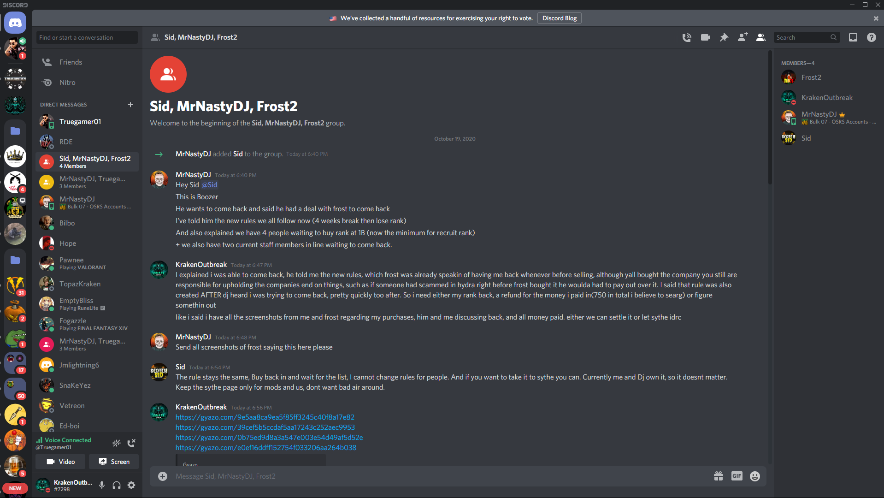The width and height of the screenshot is (884, 498).
Task: Open the inbox icon
Action: pyautogui.click(x=853, y=37)
